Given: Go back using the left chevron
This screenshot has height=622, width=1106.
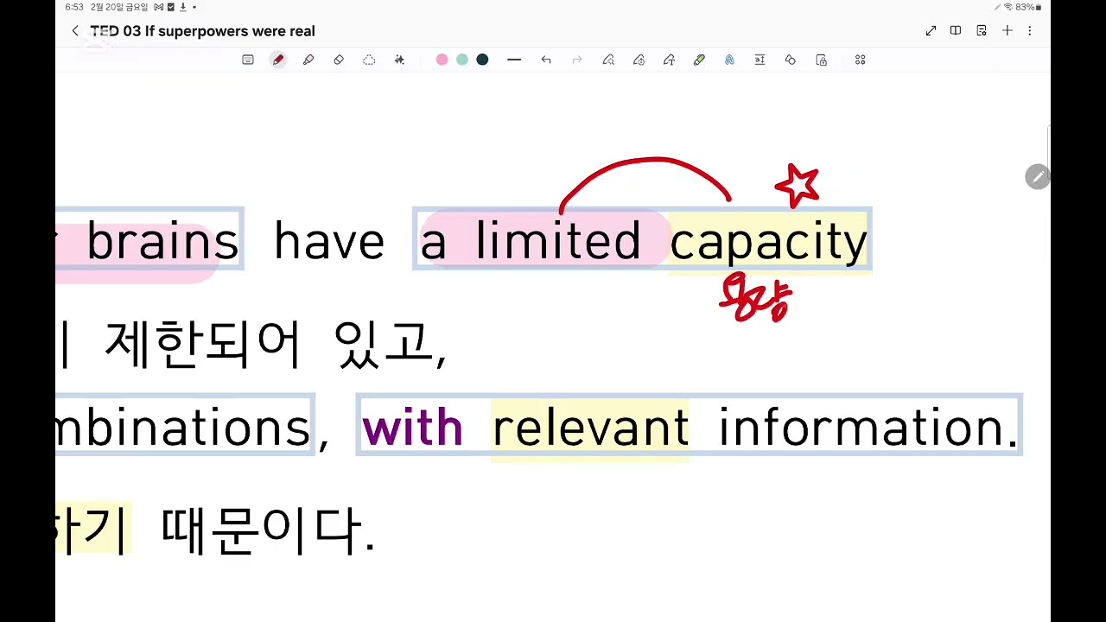Looking at the screenshot, I should click(75, 31).
